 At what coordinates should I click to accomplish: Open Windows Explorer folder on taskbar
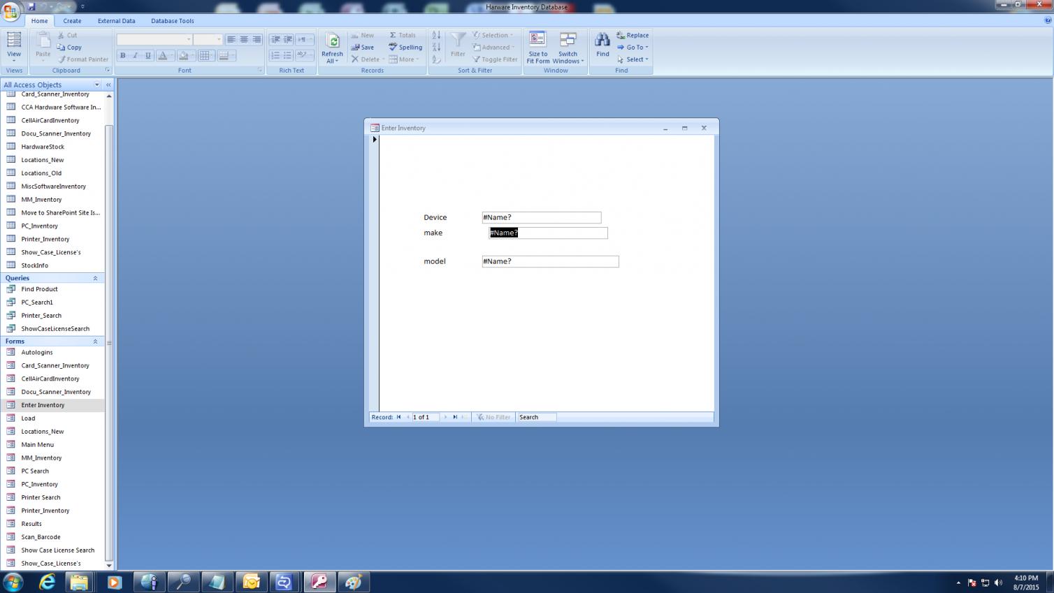pyautogui.click(x=80, y=582)
